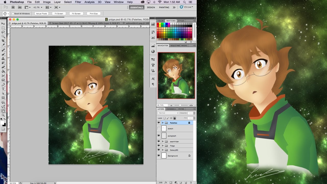Switch to the Color panel tab
The image size is (327, 184).
pyautogui.click(x=161, y=21)
